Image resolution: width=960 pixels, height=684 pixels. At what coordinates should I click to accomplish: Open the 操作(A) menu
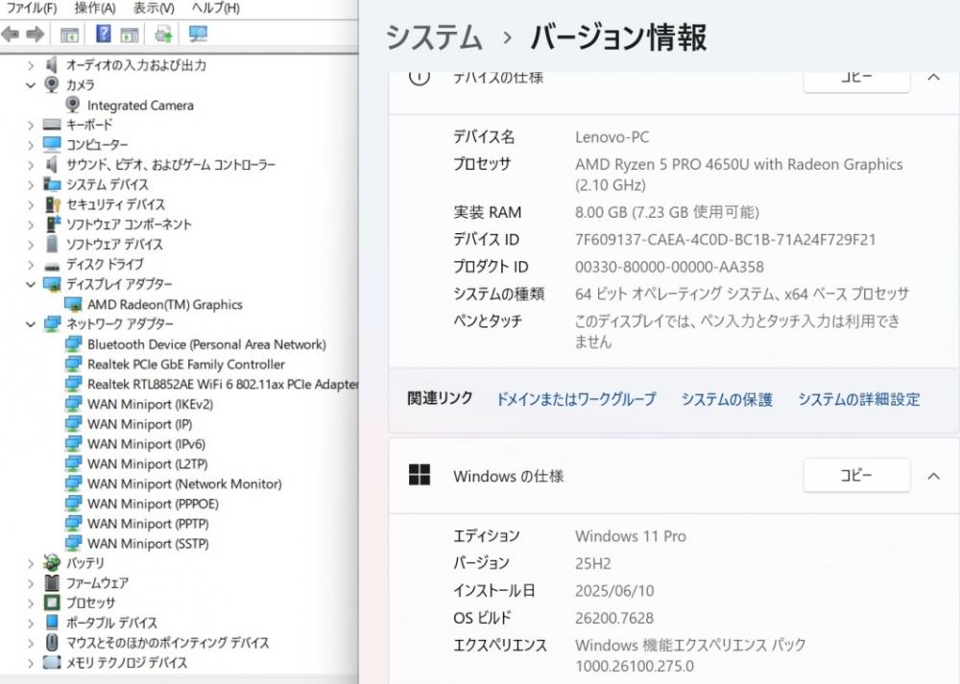(95, 9)
